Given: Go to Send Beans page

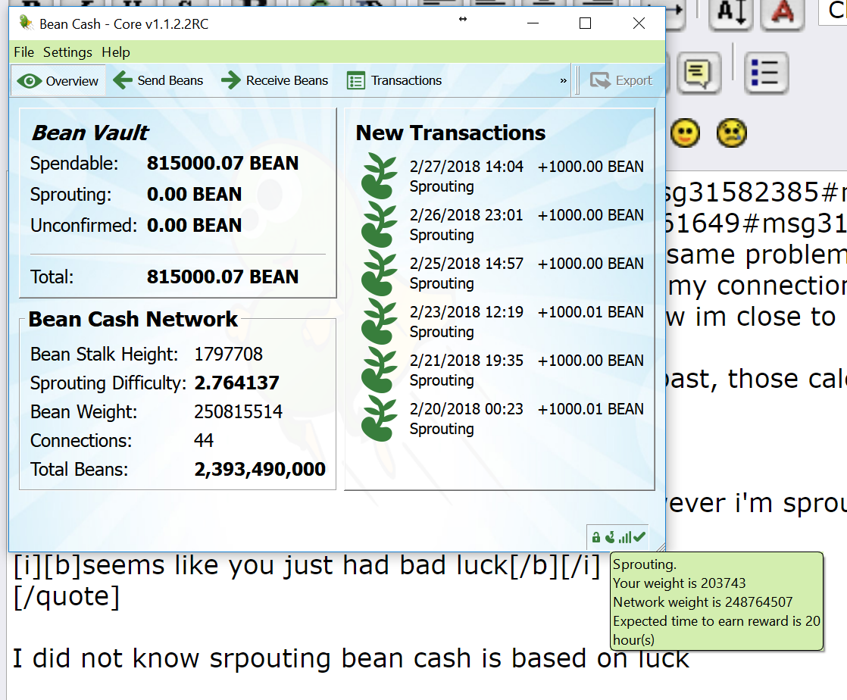Looking at the screenshot, I should pyautogui.click(x=158, y=80).
